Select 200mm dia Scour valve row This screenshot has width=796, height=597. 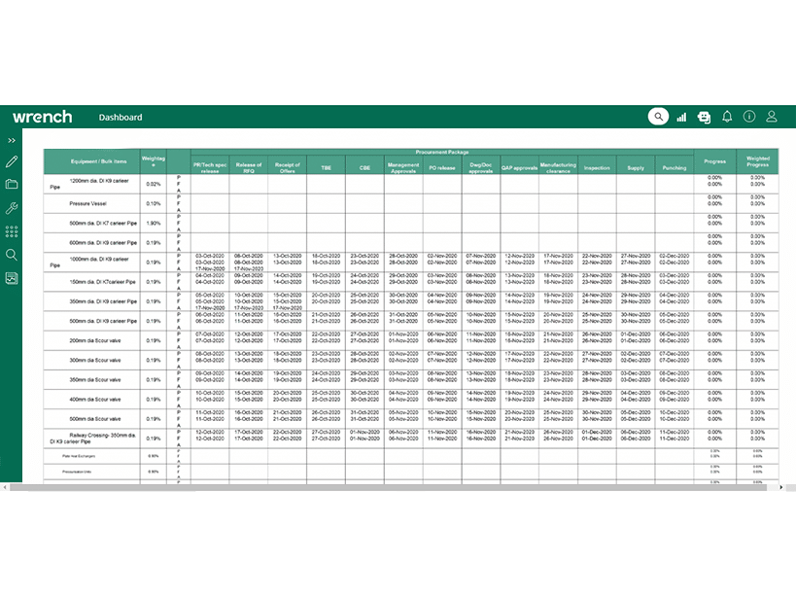pos(411,340)
